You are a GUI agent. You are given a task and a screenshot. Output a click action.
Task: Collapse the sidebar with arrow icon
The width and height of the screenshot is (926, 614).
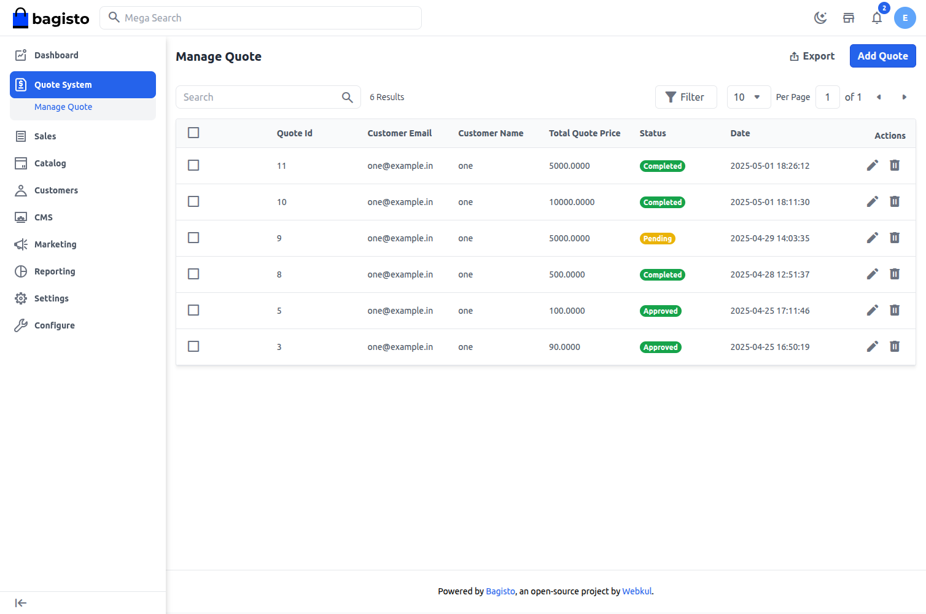(21, 603)
